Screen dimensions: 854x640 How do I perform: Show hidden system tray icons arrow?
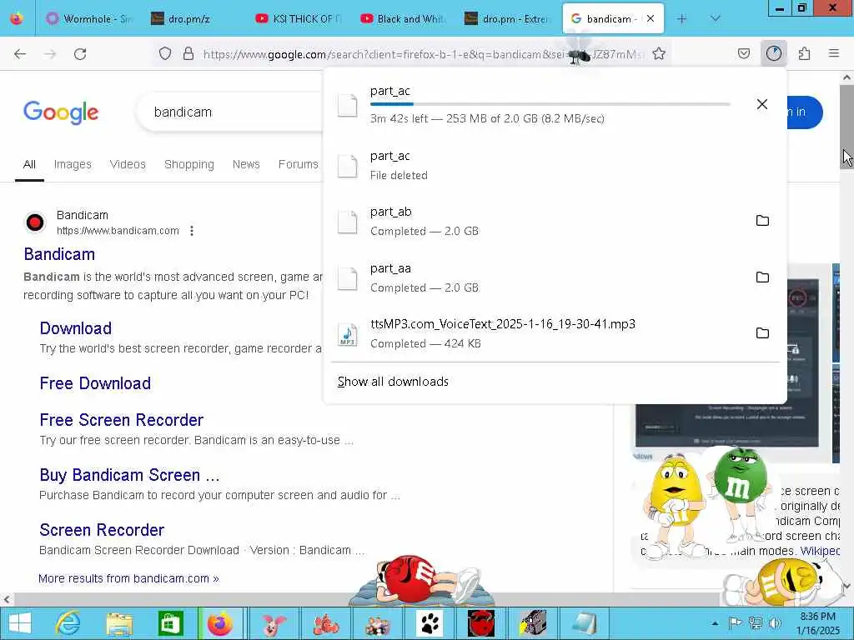(715, 623)
